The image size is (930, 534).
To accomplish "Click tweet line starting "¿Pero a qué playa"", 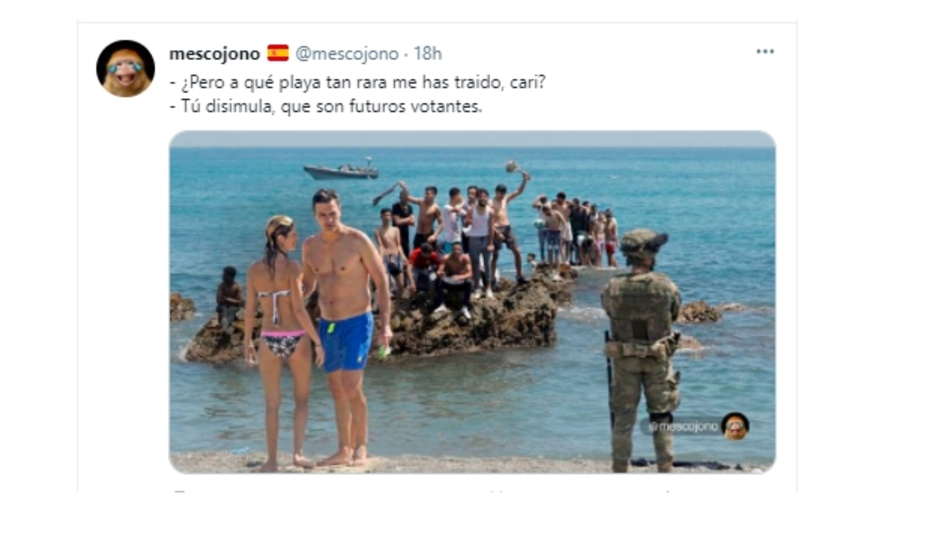I will [x=358, y=83].
